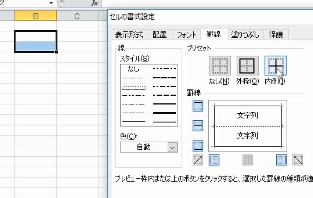This screenshot has width=313, height=198.
Task: Click the border preview box with 文字列
Action: [248, 126]
